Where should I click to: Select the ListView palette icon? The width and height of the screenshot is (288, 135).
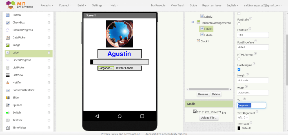(x=8, y=75)
